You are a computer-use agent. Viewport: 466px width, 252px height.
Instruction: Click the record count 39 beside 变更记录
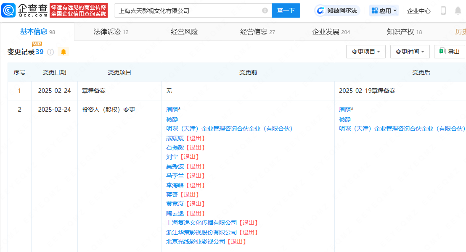click(40, 52)
